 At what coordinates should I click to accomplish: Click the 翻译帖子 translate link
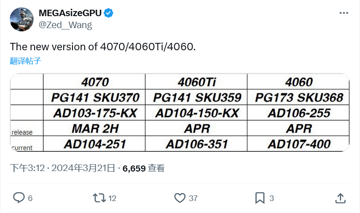pyautogui.click(x=25, y=61)
